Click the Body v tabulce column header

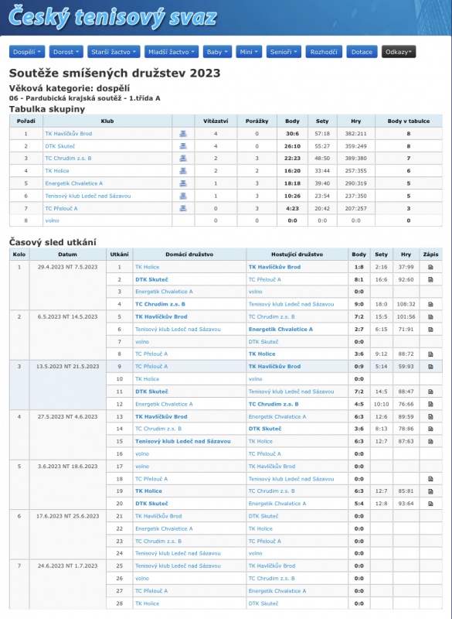pos(409,121)
